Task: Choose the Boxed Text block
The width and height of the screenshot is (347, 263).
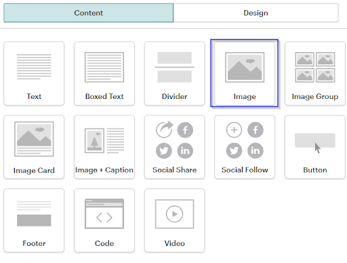Action: tap(104, 73)
